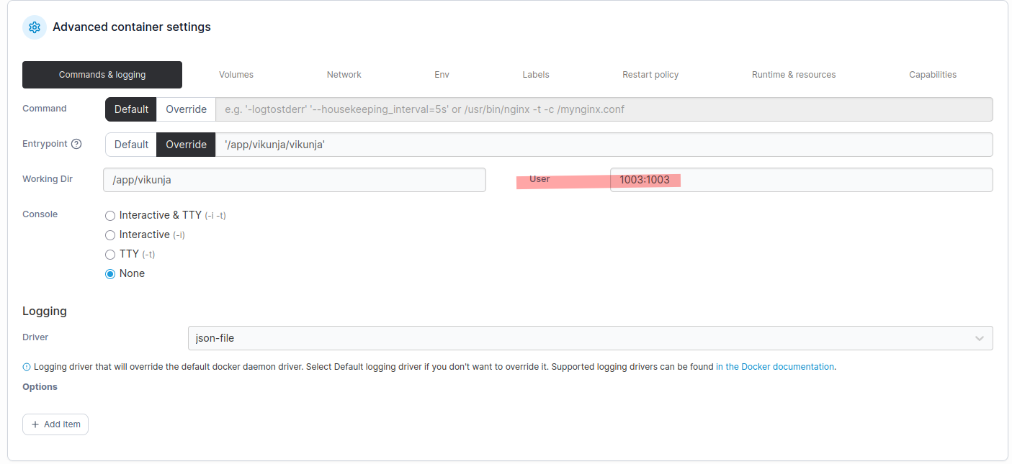Choose the None console radio button
The image size is (1012, 464).
[x=110, y=273]
